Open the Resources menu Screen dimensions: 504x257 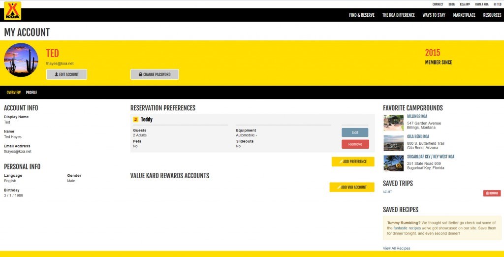coord(492,15)
